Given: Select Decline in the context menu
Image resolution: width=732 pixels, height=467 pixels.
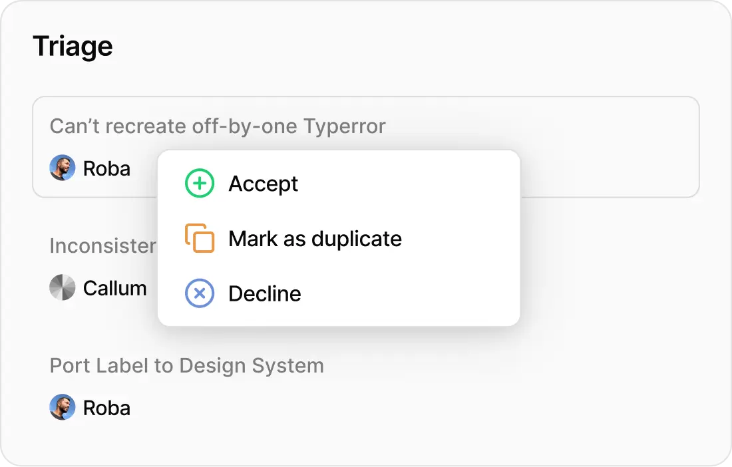Looking at the screenshot, I should coord(264,293).
